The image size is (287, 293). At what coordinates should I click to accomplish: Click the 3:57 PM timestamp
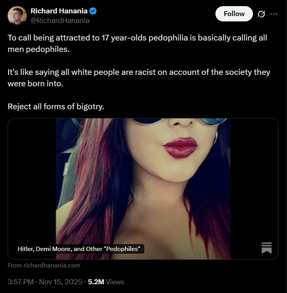click(21, 282)
